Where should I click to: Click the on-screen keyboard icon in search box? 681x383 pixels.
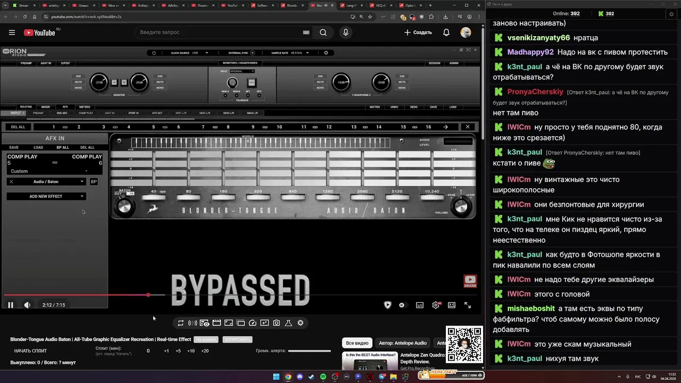click(306, 32)
